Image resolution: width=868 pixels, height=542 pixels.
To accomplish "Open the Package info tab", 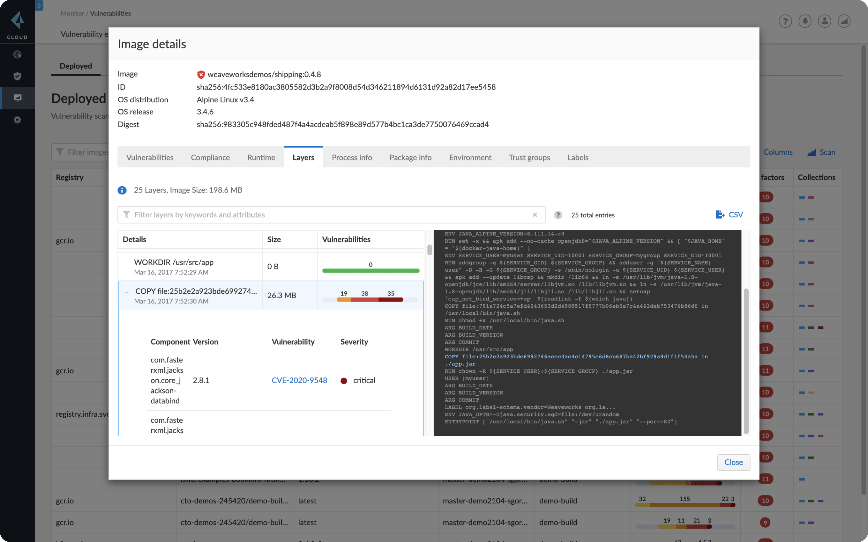I will click(x=410, y=157).
